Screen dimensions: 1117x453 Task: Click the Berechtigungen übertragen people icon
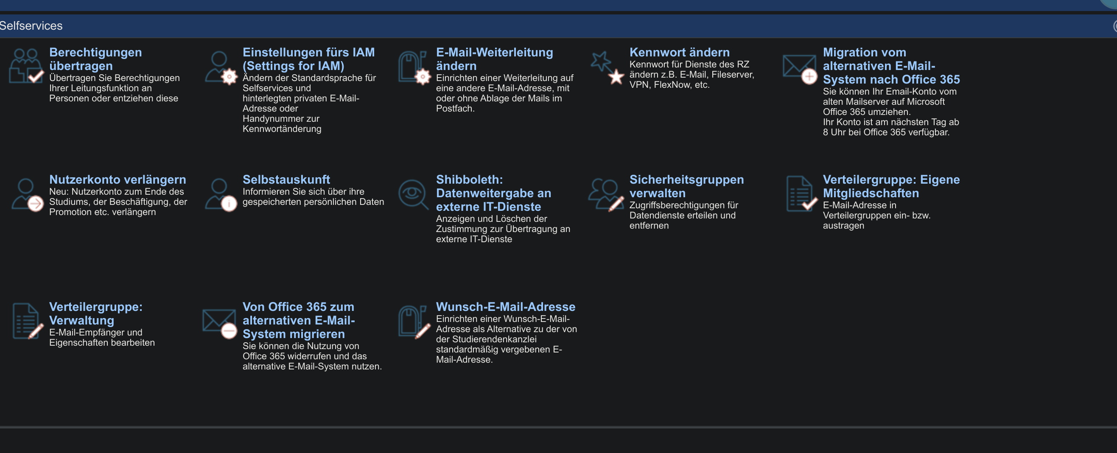tap(26, 66)
